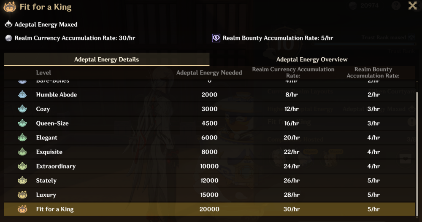This screenshot has width=422, height=222.
Task: Click the Realm Bounty purple icon
Action: coord(216,38)
